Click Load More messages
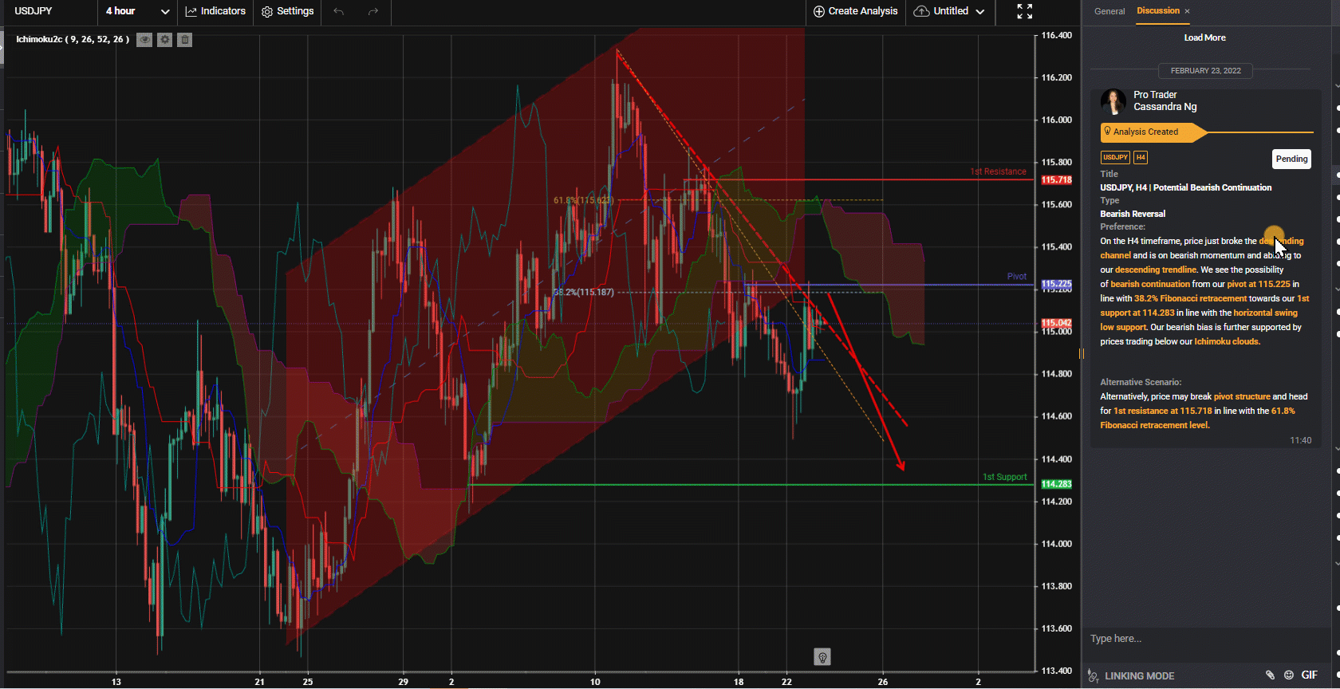Image resolution: width=1340 pixels, height=689 pixels. pos(1204,37)
